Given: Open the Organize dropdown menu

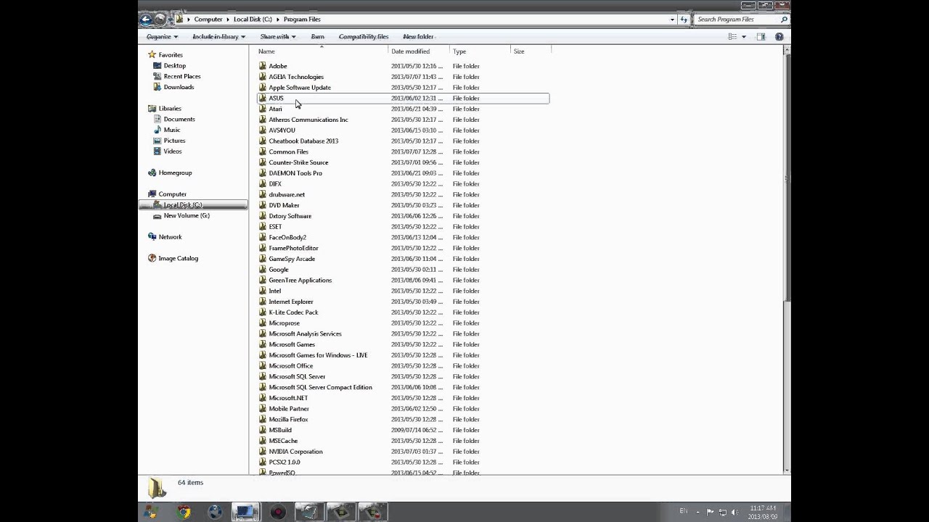Looking at the screenshot, I should 162,36.
